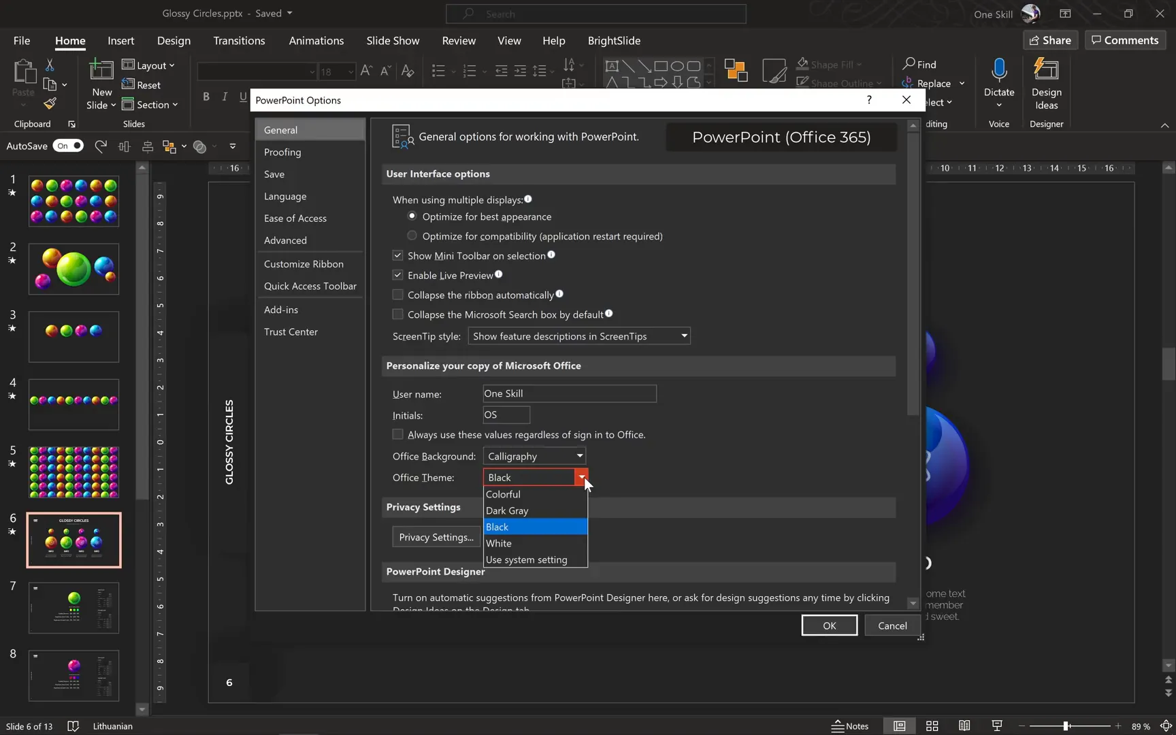Select the Format Painter icon in Clipboard group
This screenshot has width=1176, height=735.
[x=49, y=103]
